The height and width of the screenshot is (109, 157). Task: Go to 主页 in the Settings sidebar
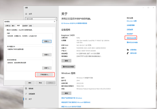click(30, 14)
